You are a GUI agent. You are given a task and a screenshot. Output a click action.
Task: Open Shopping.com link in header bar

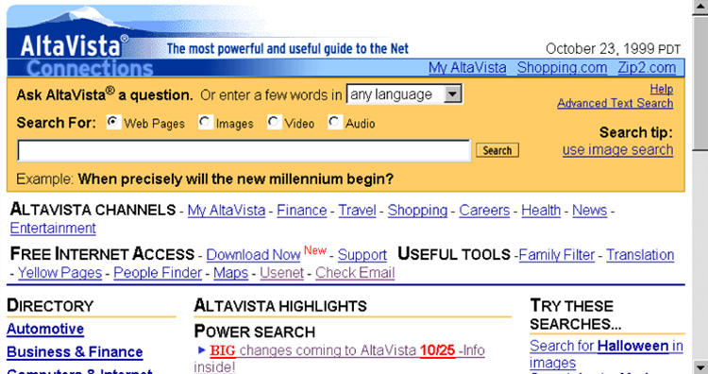click(562, 68)
